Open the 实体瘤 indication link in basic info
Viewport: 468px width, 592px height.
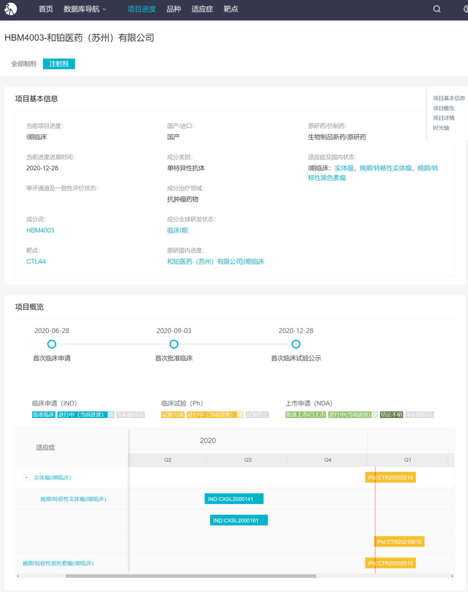coord(344,168)
